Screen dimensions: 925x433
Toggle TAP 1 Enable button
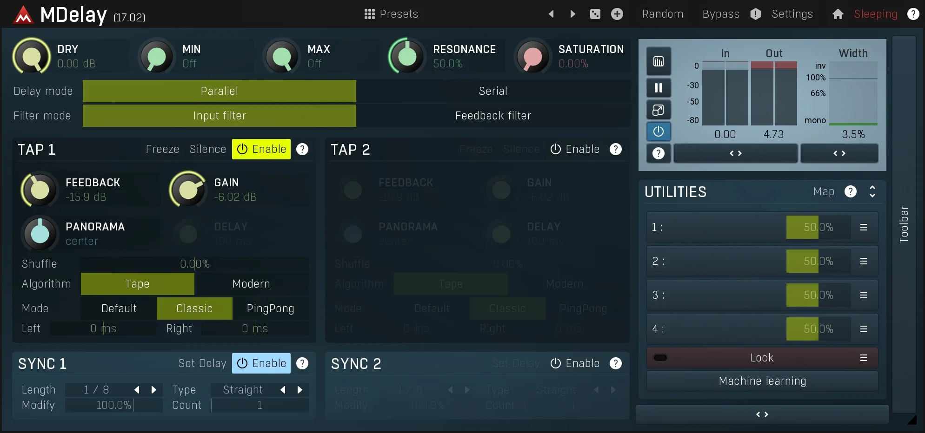click(261, 149)
